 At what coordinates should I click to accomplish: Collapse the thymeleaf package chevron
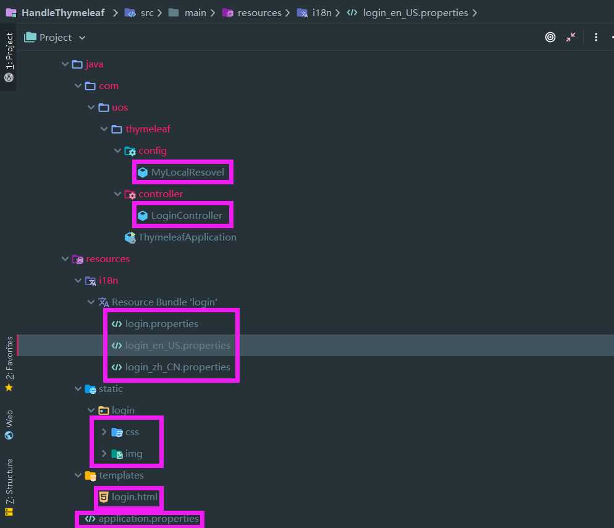pos(104,129)
